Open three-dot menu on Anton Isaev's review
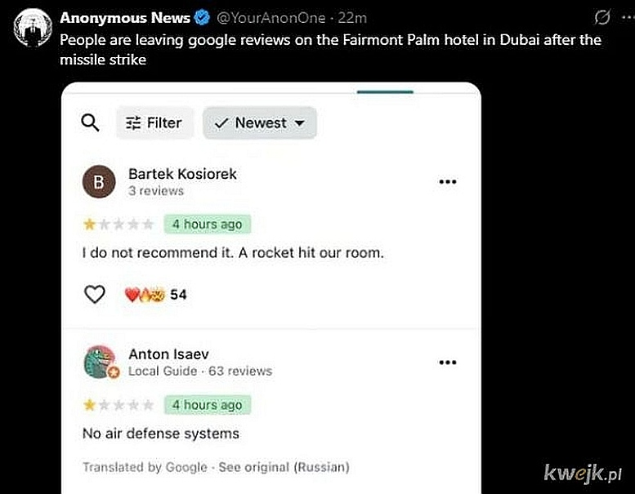 pos(447,362)
